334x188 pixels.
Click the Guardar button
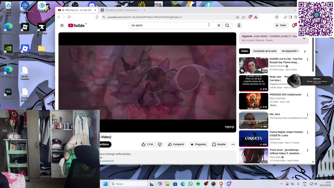[219, 144]
